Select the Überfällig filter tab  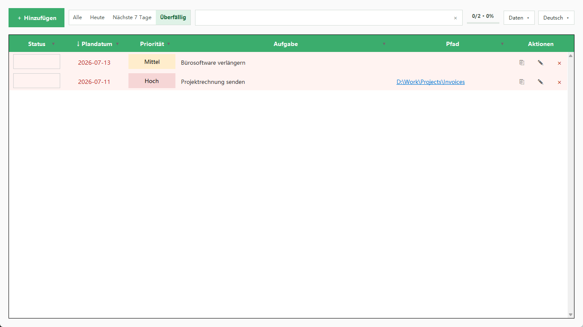coord(173,17)
